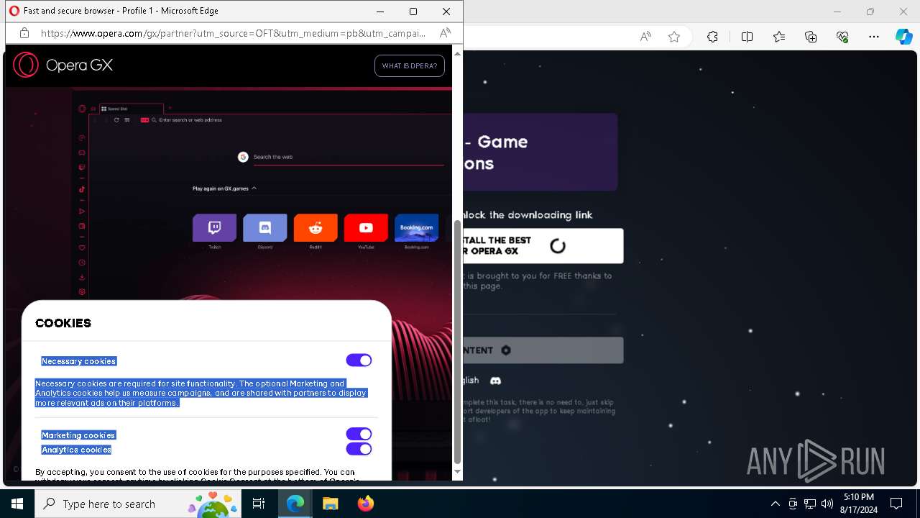
Task: Add page to favorites with star icon
Action: coord(674,37)
